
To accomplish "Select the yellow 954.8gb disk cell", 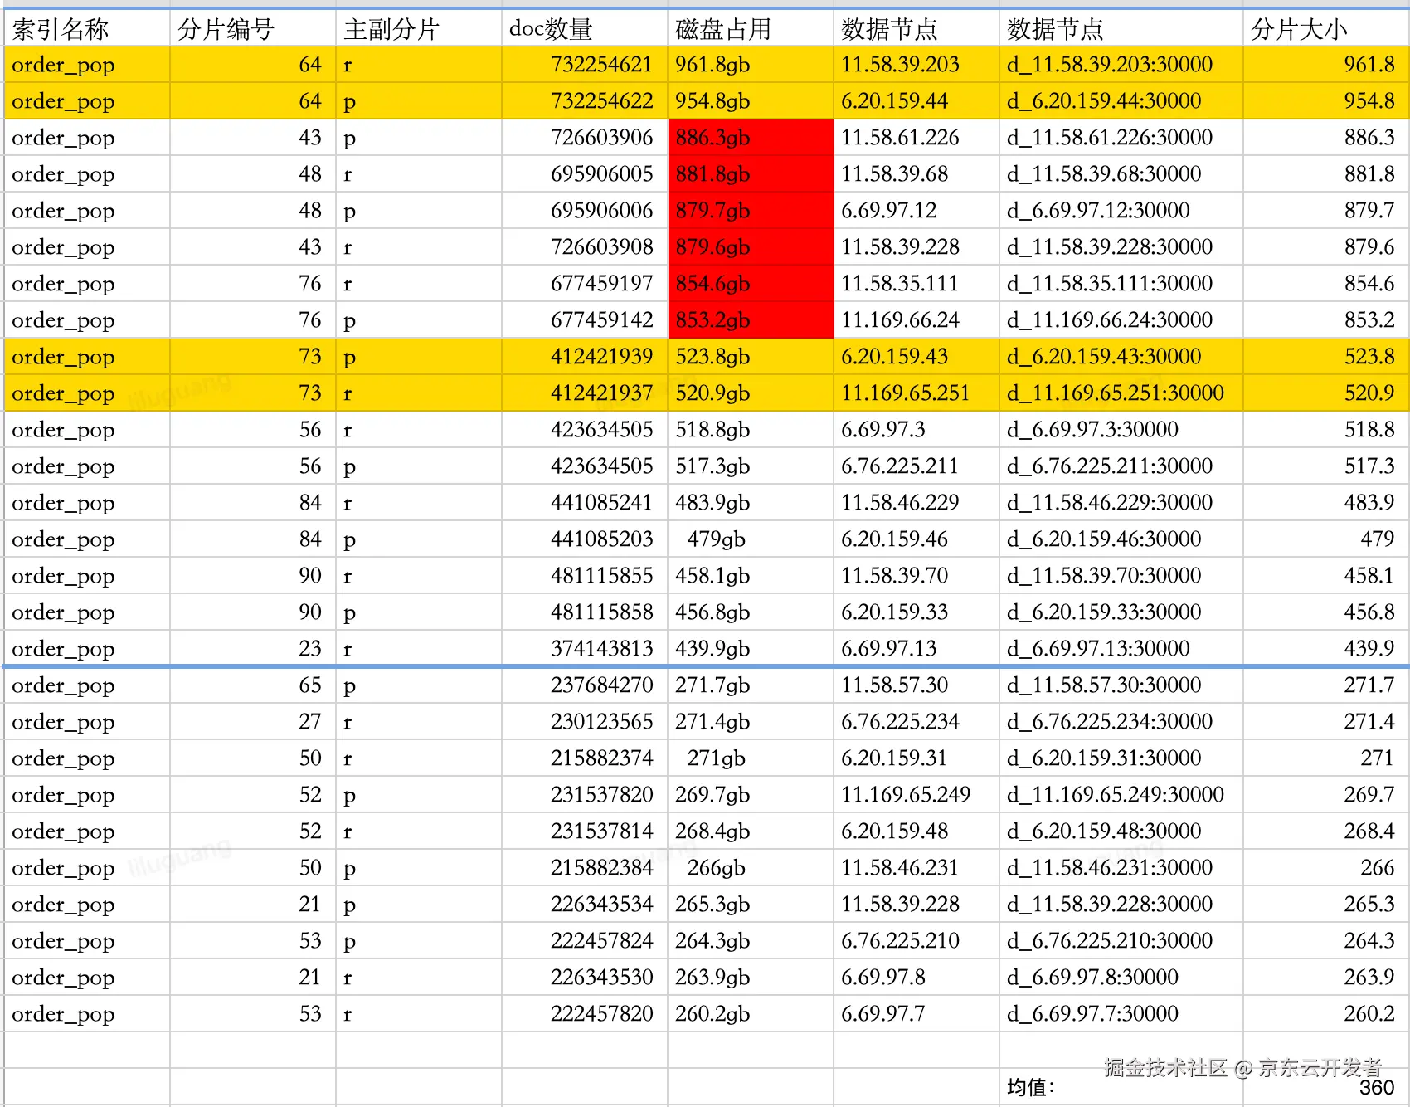I will [x=751, y=101].
